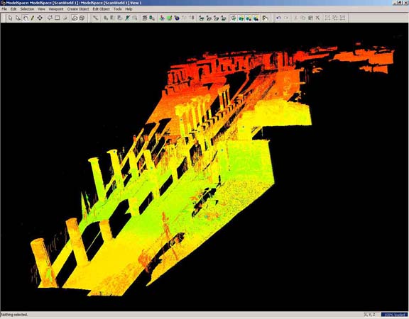Toggle perspective cube view icon
Image resolution: width=409 pixels, height=319 pixels.
click(75, 18)
